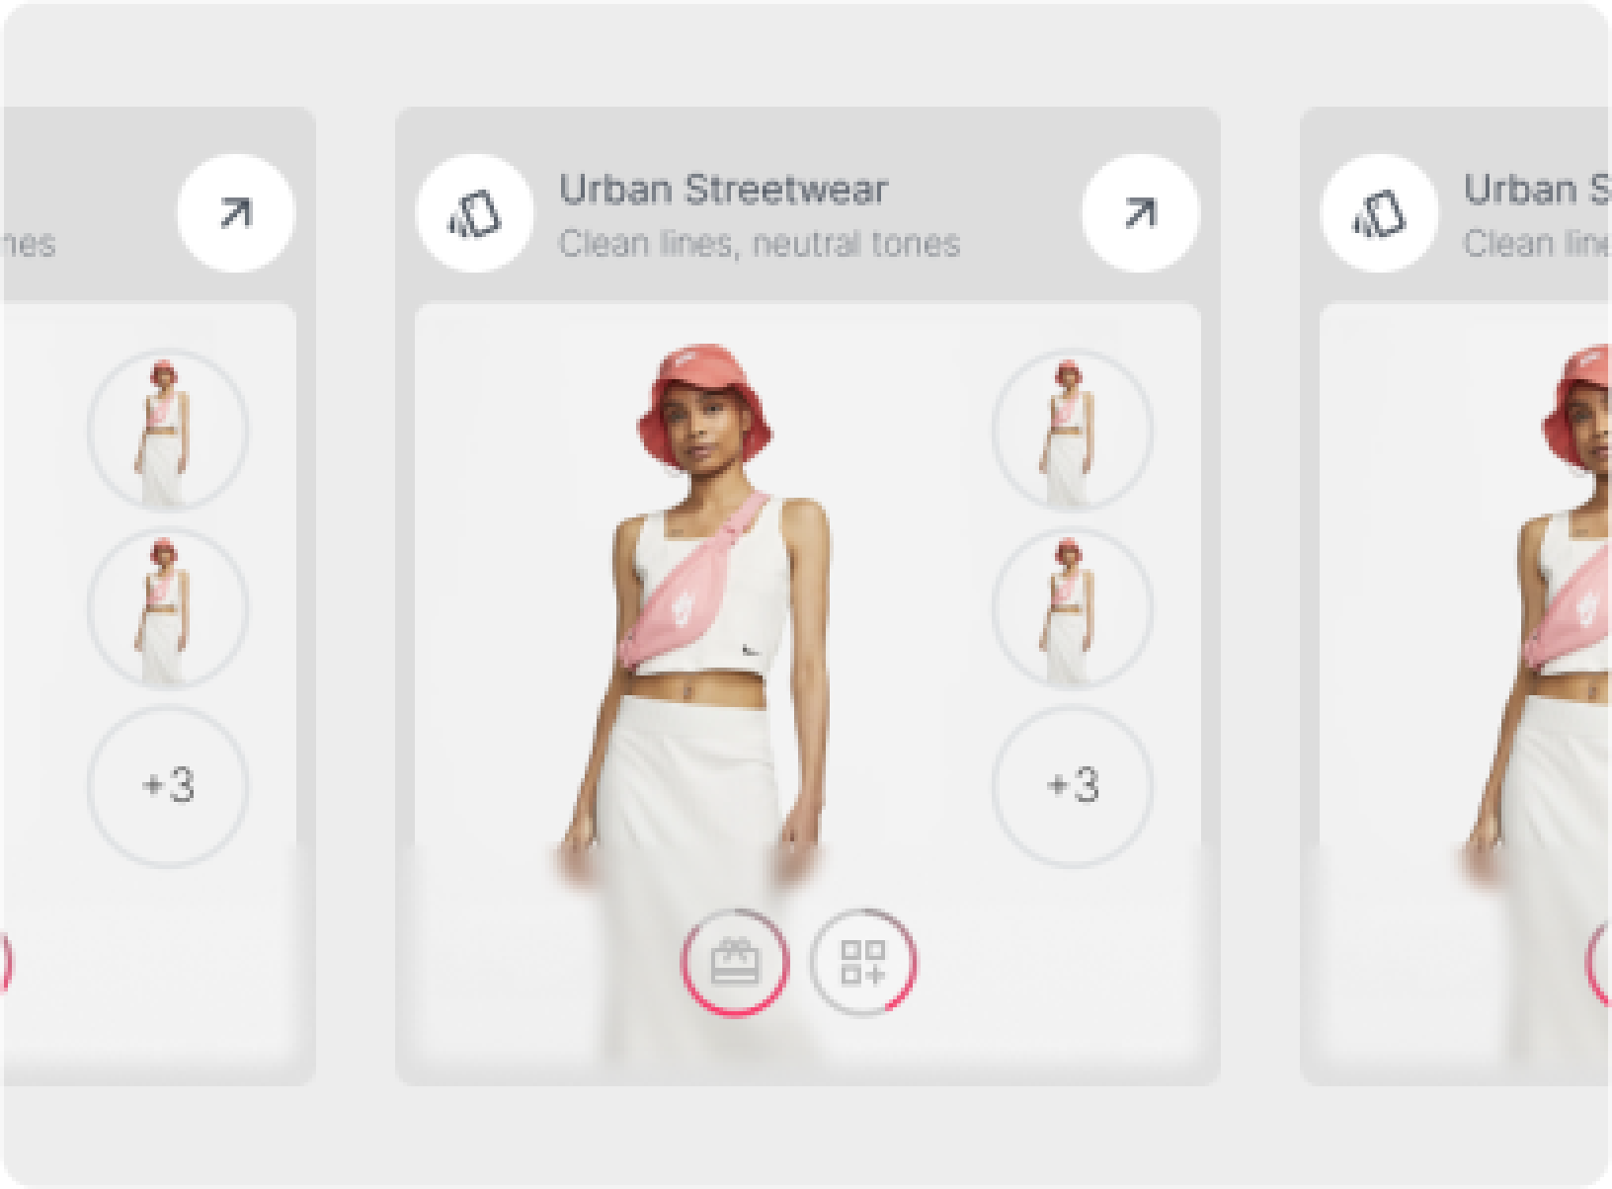Click the right card's Urban title
The width and height of the screenshot is (1612, 1189).
click(1537, 189)
